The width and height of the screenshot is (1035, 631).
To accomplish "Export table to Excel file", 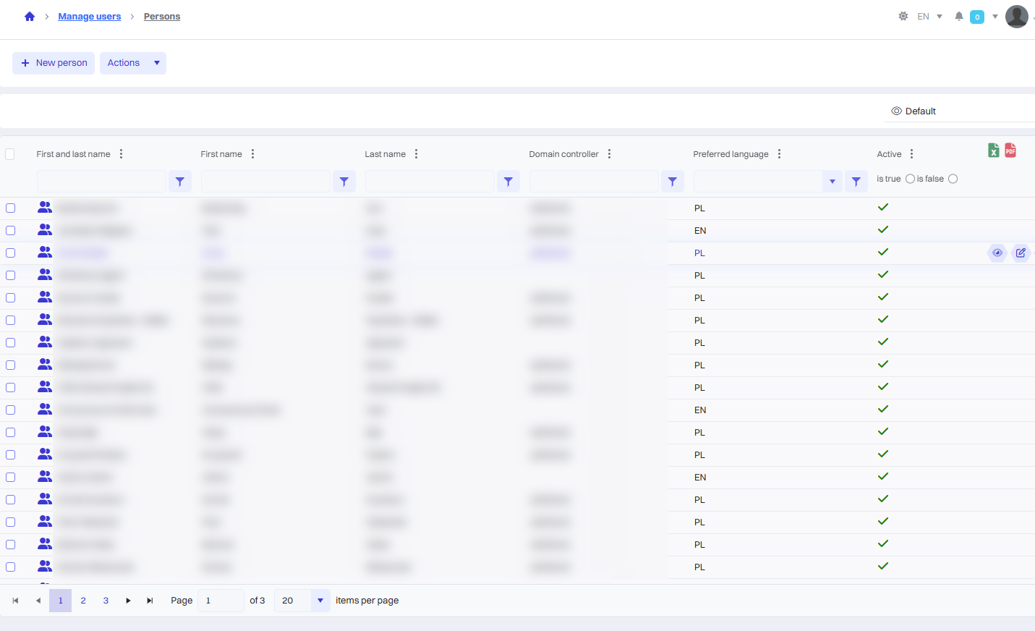I will (x=994, y=150).
